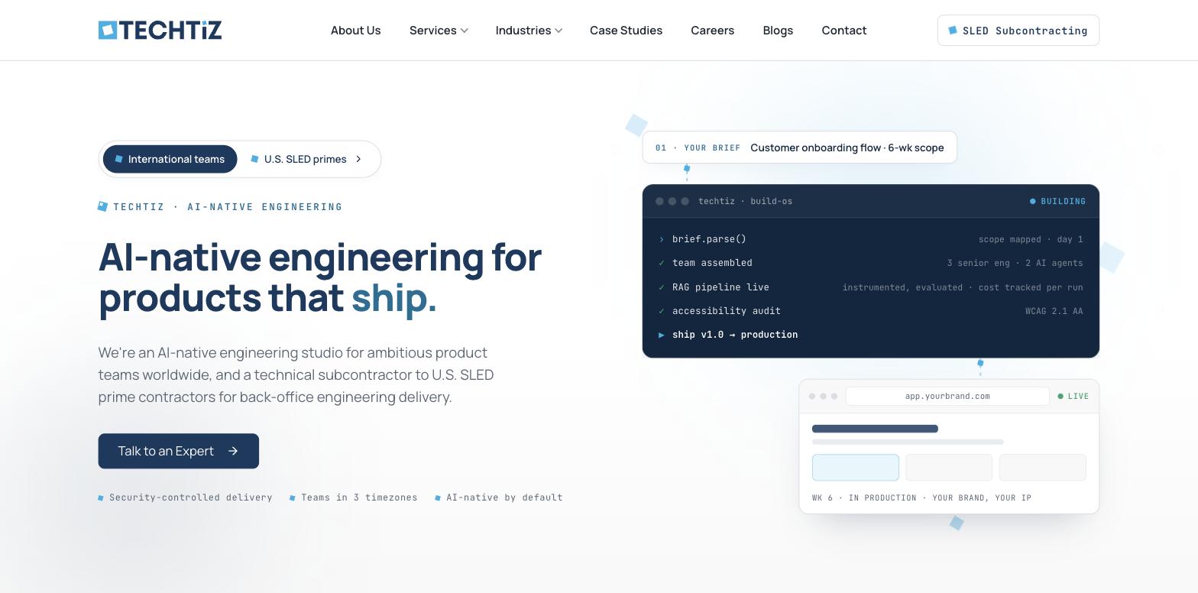Click the WK 6 · IN PRODUCTION caption
The height and width of the screenshot is (593, 1198).
tap(921, 497)
